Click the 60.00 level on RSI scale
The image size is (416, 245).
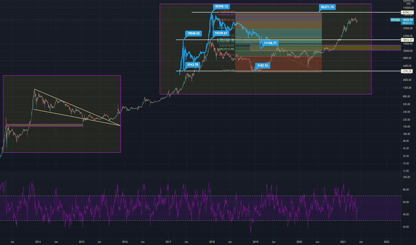[x=407, y=202]
